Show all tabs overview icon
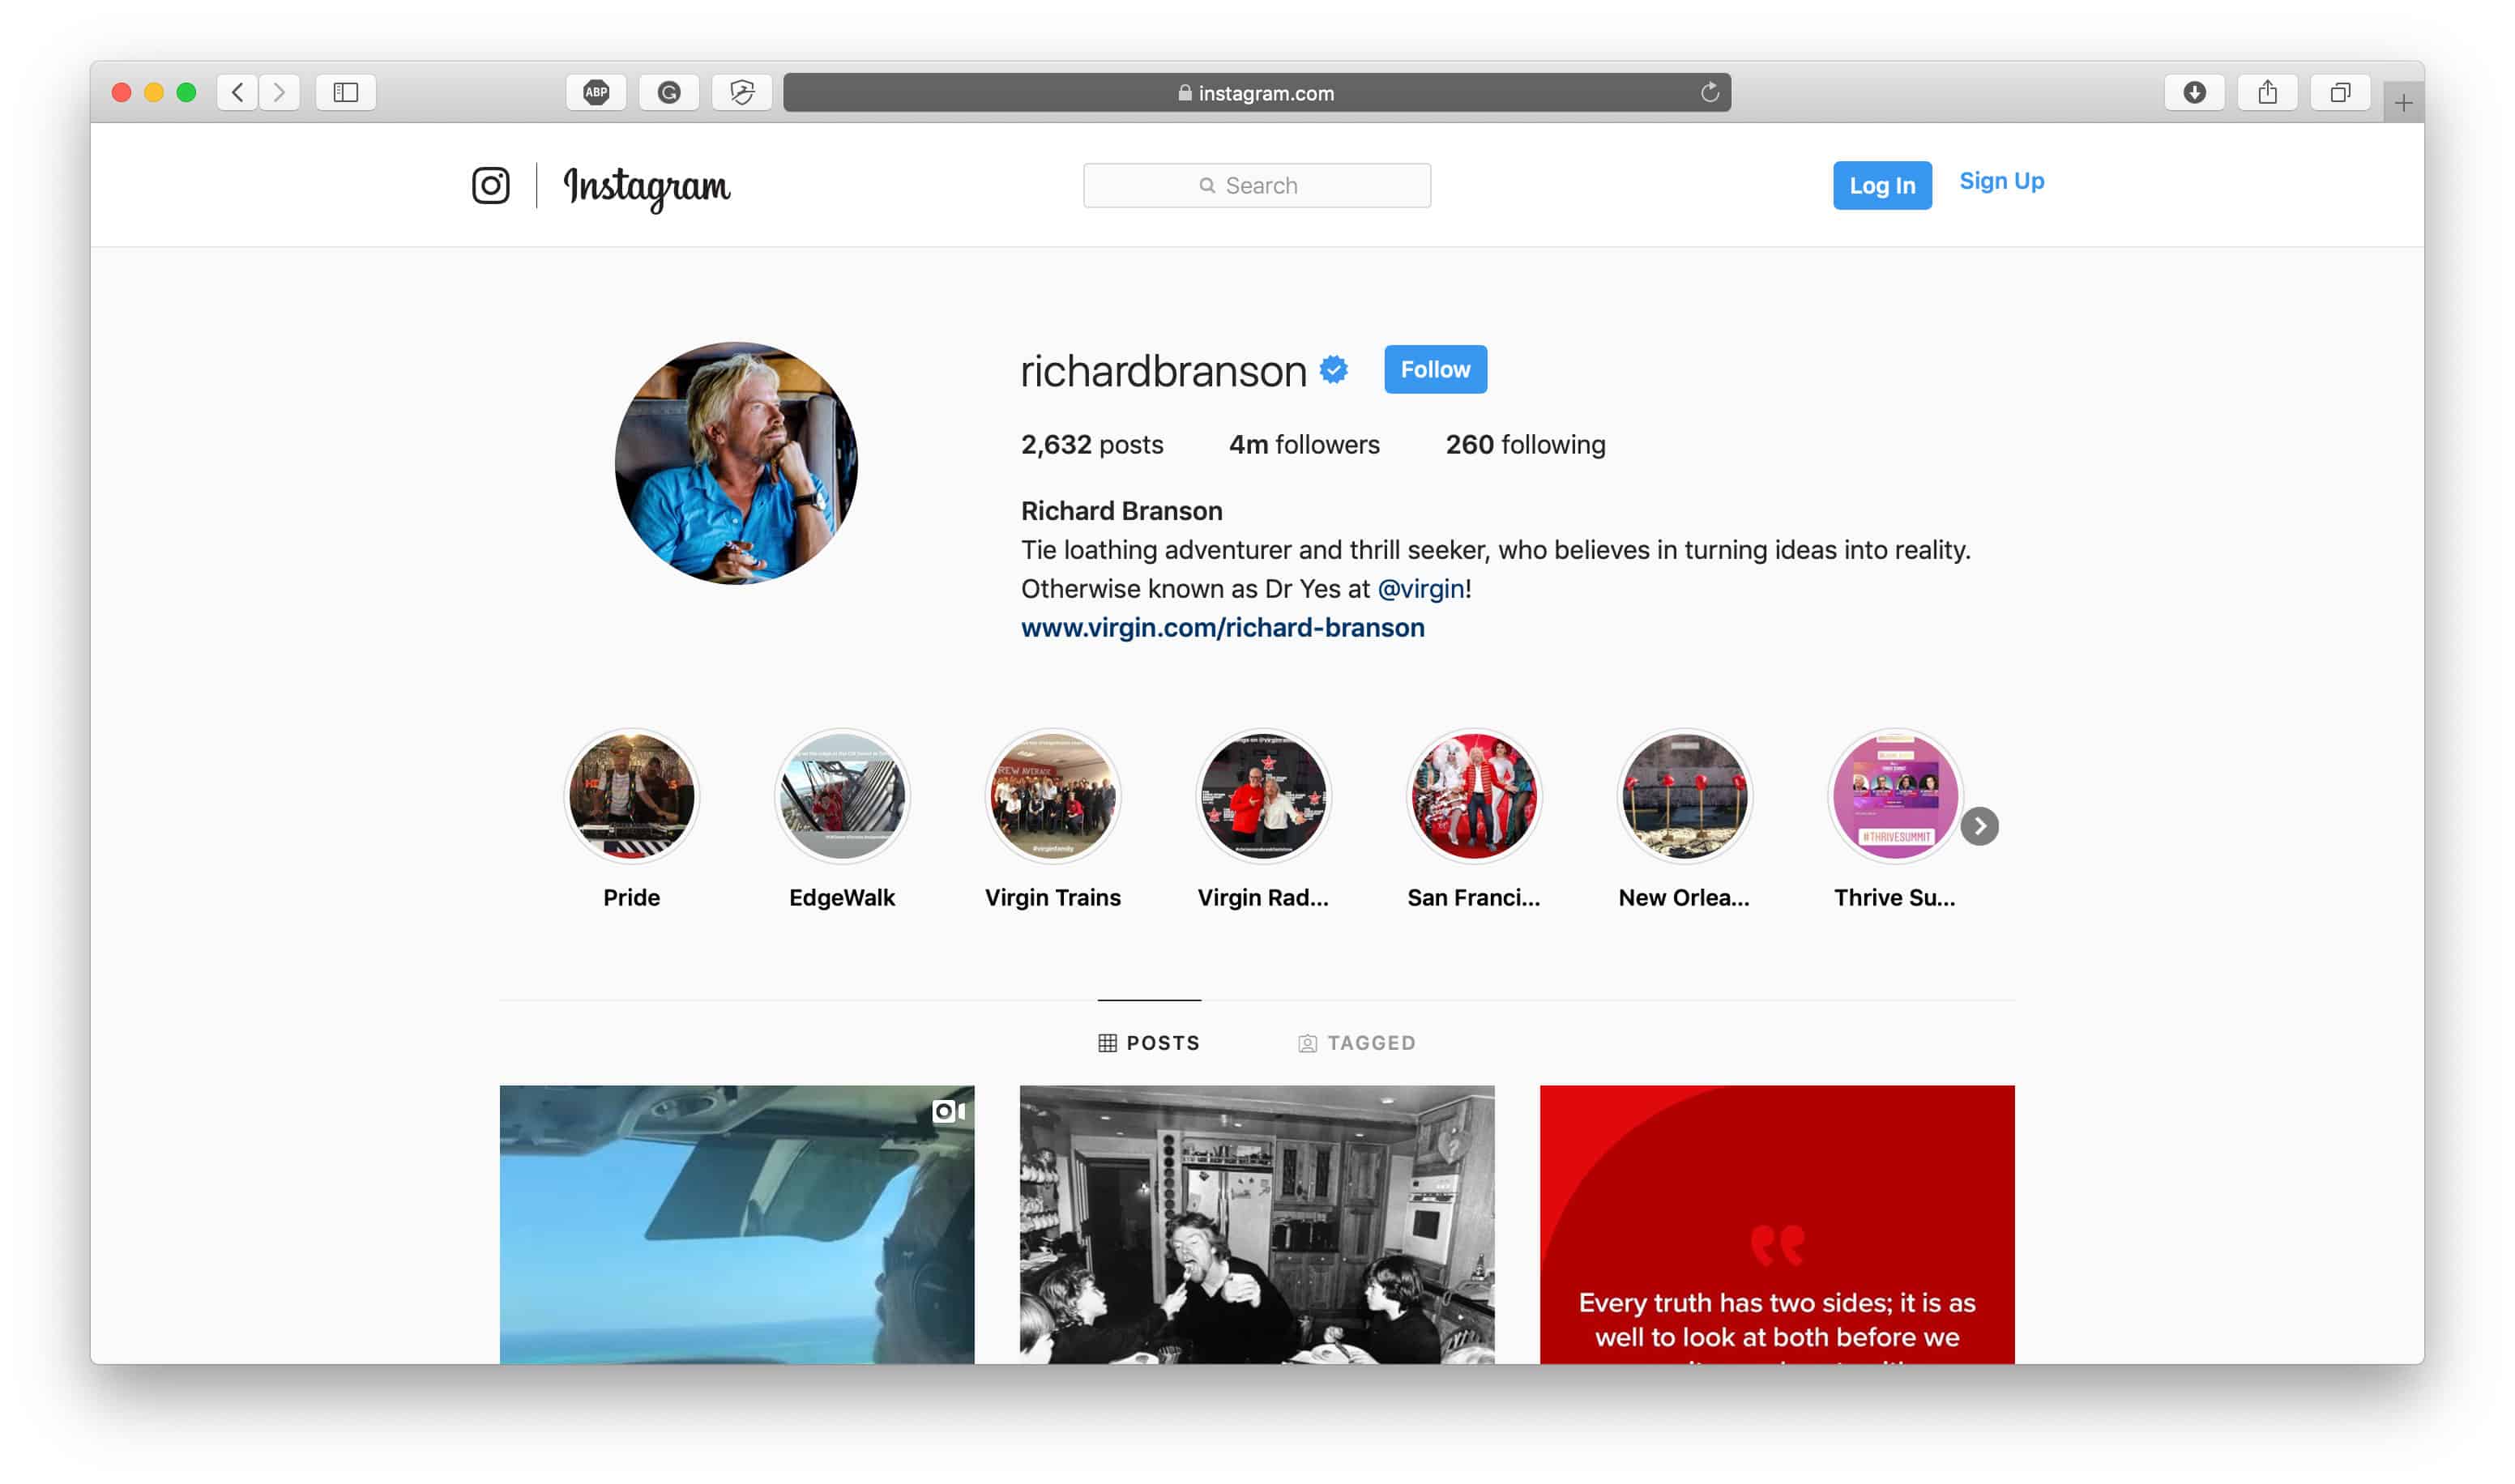 pyautogui.click(x=2339, y=92)
